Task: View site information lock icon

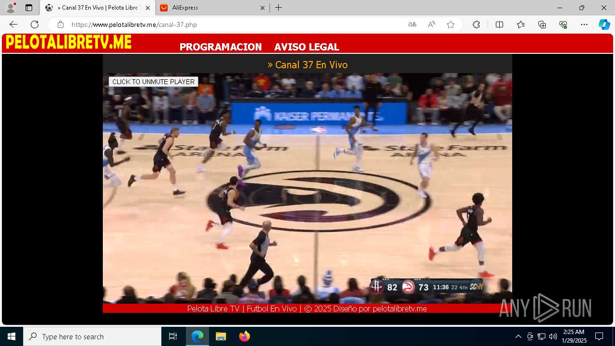Action: [x=61, y=25]
